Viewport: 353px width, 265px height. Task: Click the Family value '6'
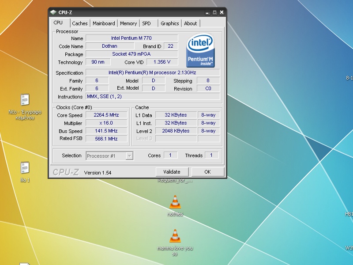point(97,81)
